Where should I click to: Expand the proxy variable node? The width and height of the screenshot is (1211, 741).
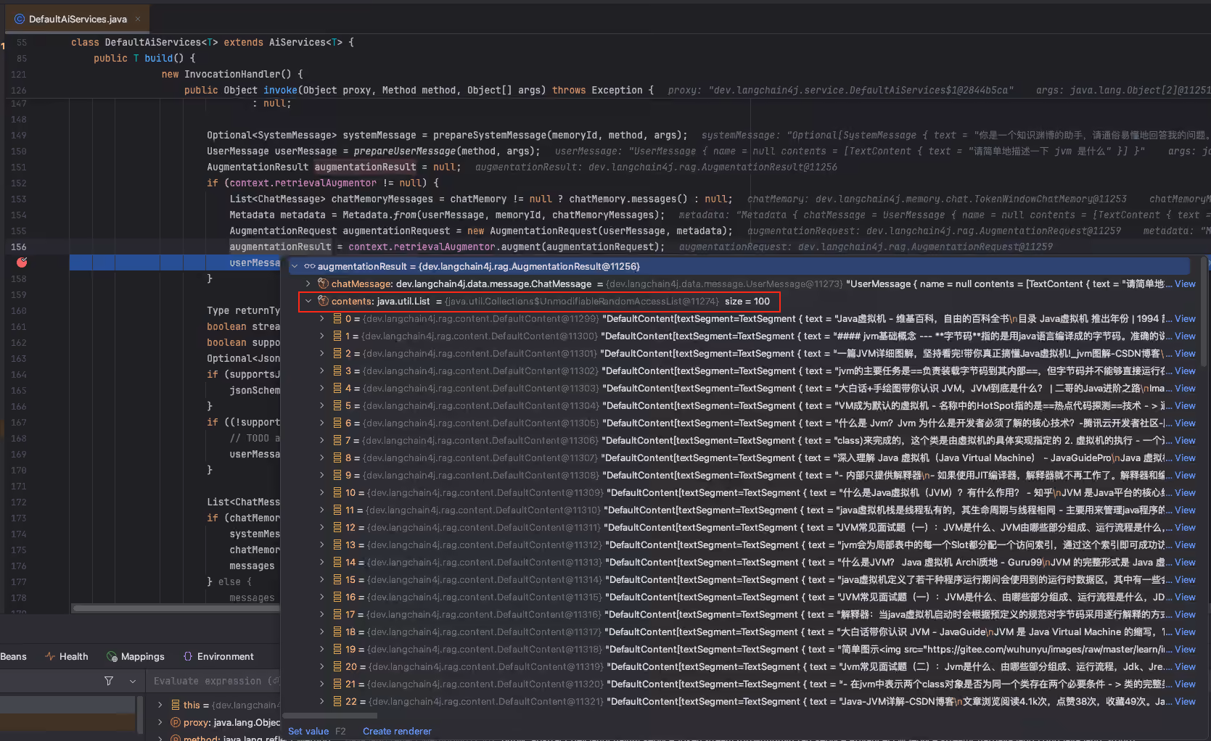pyautogui.click(x=160, y=722)
